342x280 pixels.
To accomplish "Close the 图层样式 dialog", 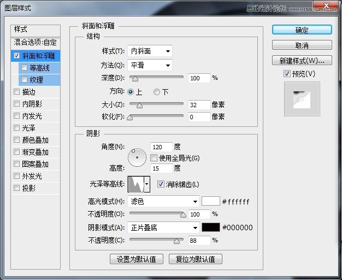I will [326, 5].
